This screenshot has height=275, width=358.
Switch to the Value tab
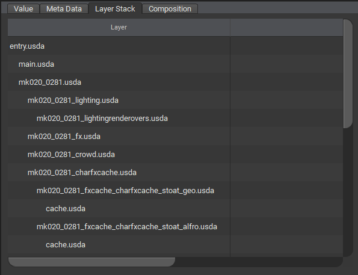point(23,9)
